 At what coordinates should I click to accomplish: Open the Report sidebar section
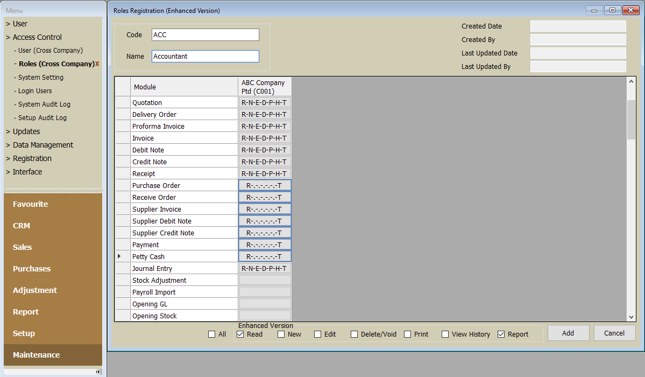tap(26, 312)
